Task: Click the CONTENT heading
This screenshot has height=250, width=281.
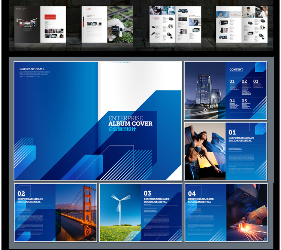Action: (x=236, y=70)
